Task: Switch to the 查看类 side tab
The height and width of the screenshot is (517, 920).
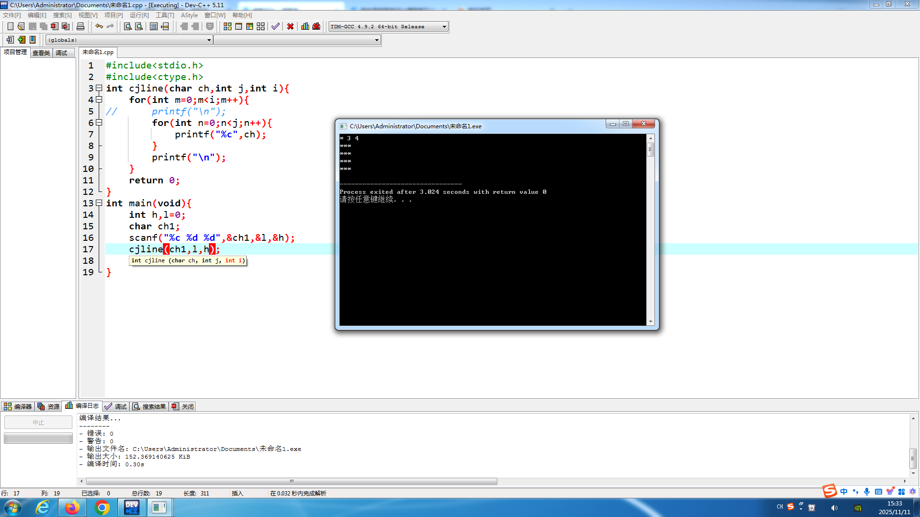Action: [x=41, y=53]
